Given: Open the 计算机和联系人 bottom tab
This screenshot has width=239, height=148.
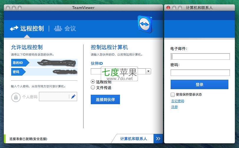Looking at the screenshot, I should pos(133,139).
